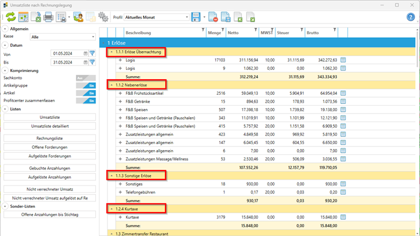The image size is (420, 236).
Task: Click the print preview list icon
Action: pos(61,17)
